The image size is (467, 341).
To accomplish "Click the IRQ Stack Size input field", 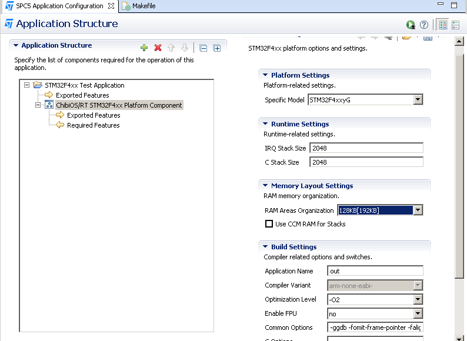I will click(366, 148).
